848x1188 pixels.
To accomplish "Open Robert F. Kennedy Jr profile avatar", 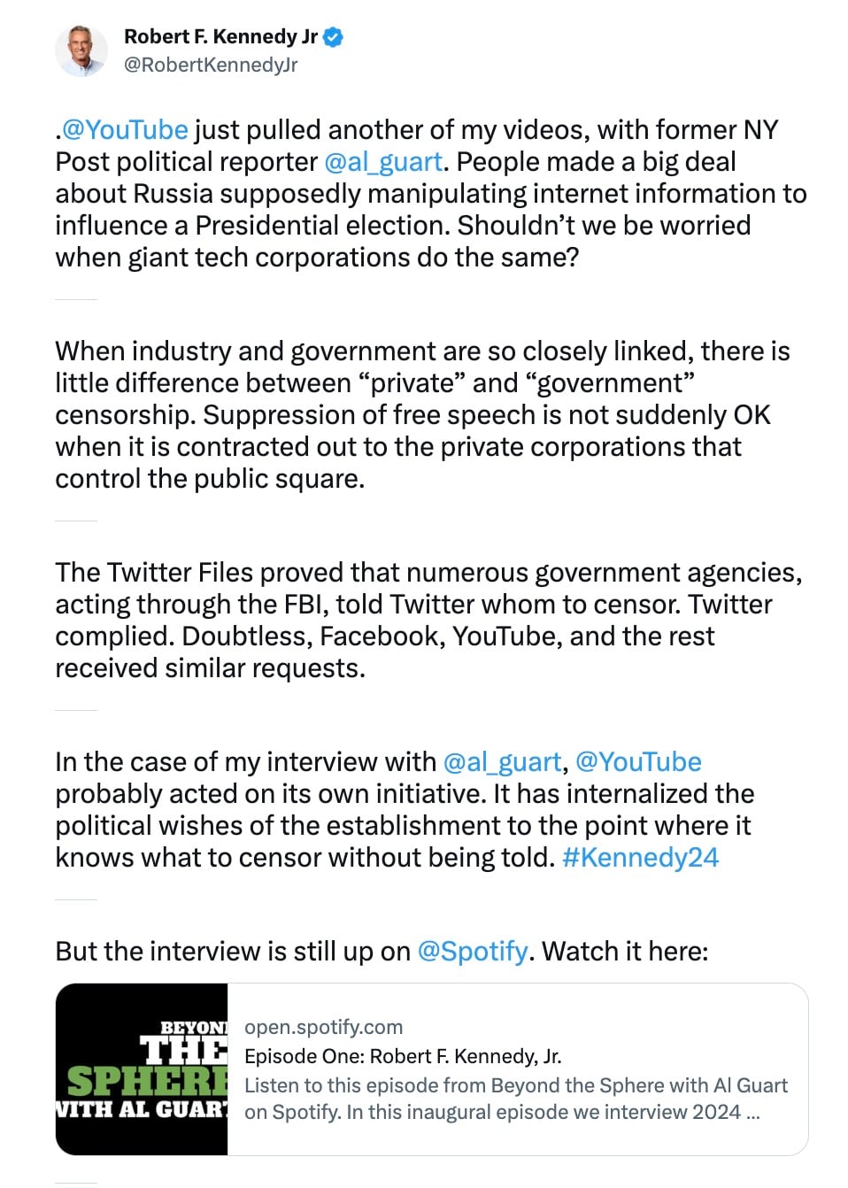I will click(81, 50).
